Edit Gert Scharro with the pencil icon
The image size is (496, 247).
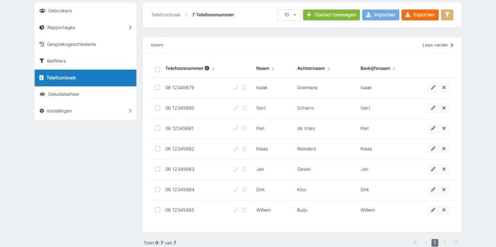coord(433,108)
